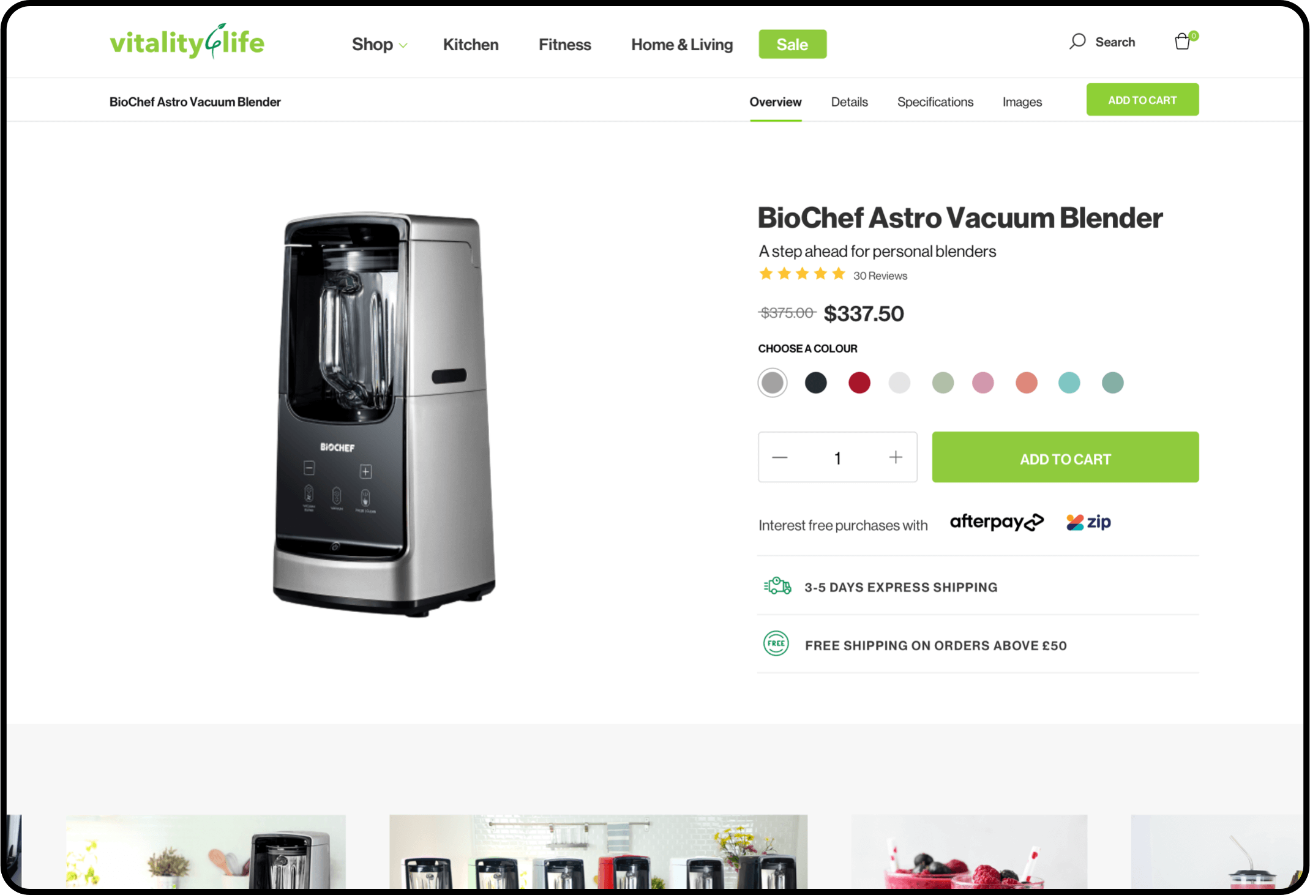1310x895 pixels.
Task: Choose the red colour swatch
Action: tap(859, 383)
